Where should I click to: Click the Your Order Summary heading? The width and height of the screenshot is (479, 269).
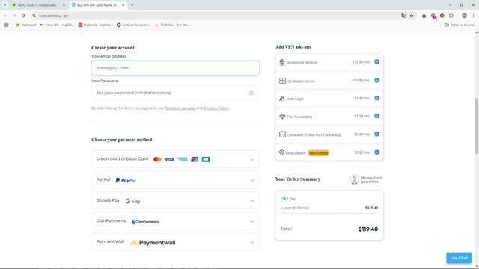[298, 179]
